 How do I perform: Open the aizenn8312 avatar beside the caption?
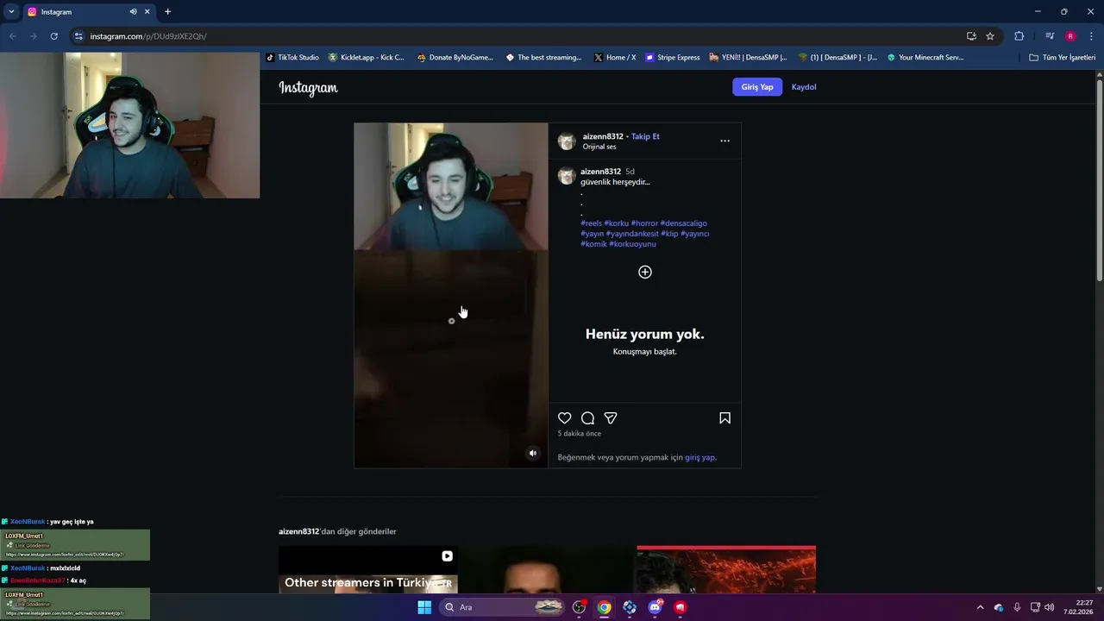click(x=567, y=176)
